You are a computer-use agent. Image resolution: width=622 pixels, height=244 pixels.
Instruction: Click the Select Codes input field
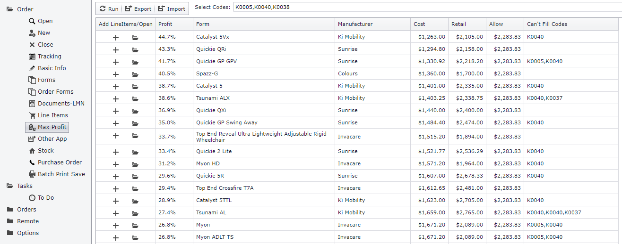(425, 7)
